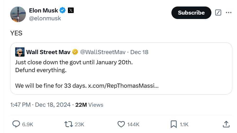Click the 1:47 PM Dec 18, 2024 timestamp
The height and width of the screenshot is (133, 237).
pos(41,105)
